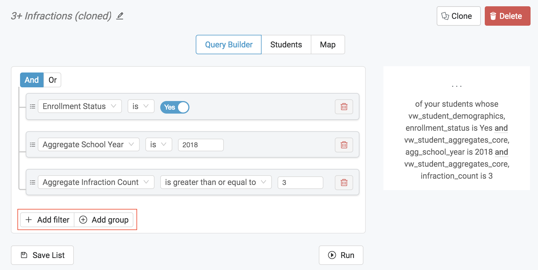Remove the Aggregate School Year filter

pyautogui.click(x=344, y=145)
